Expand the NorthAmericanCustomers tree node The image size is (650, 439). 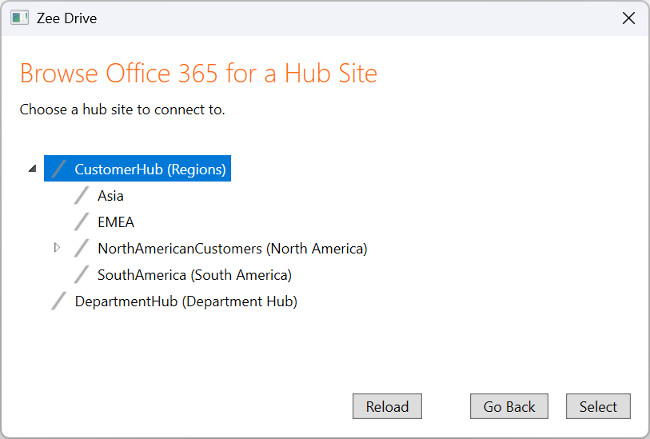pos(57,248)
